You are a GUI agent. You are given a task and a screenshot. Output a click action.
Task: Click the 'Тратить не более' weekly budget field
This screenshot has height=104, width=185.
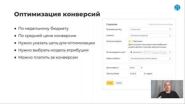[x=136, y=74]
